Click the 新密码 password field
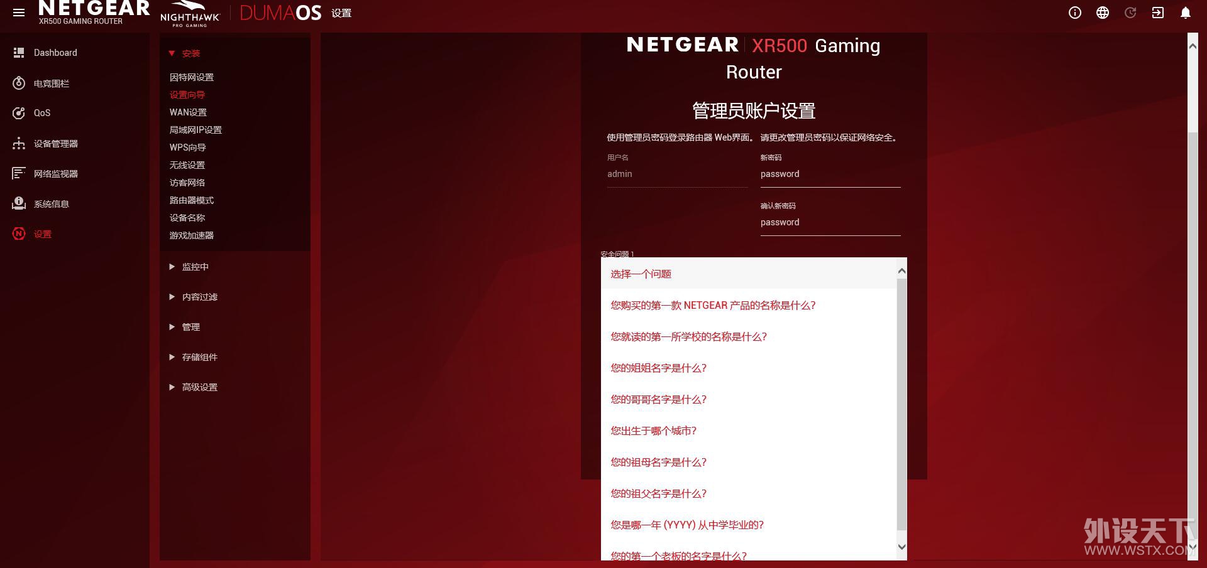The height and width of the screenshot is (568, 1207). pos(830,174)
